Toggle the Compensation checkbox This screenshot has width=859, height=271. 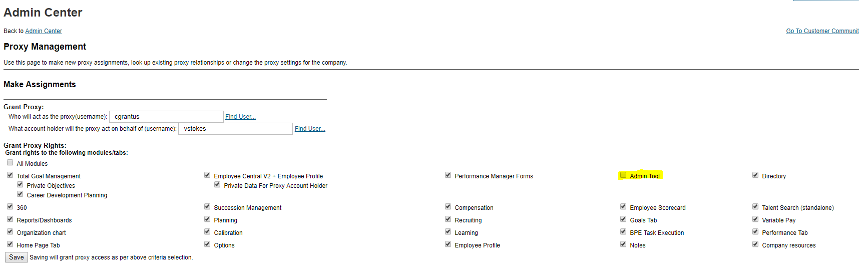448,207
